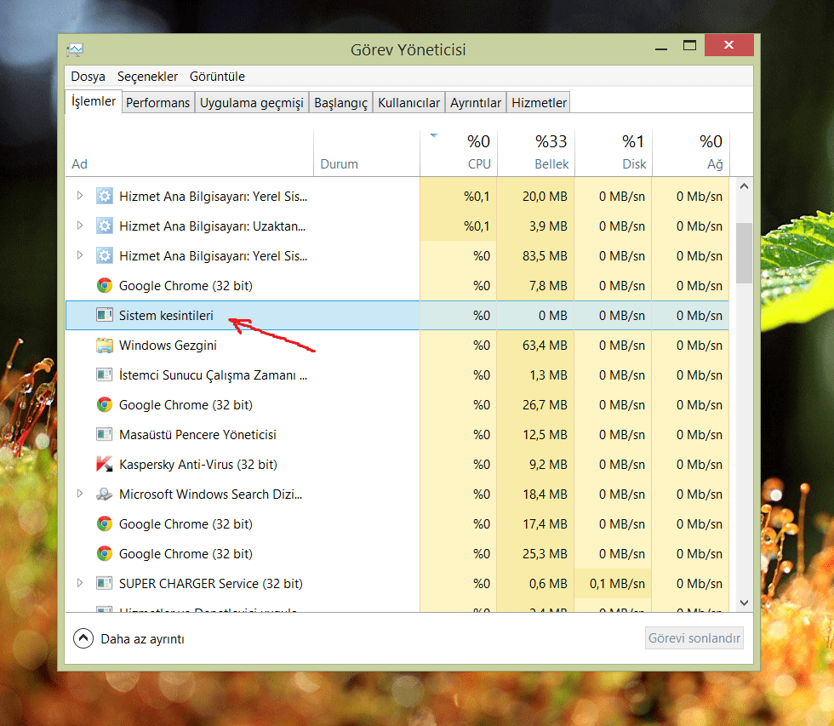Click the 3,9 MB memory cell
The width and height of the screenshot is (834, 726).
pos(536,226)
